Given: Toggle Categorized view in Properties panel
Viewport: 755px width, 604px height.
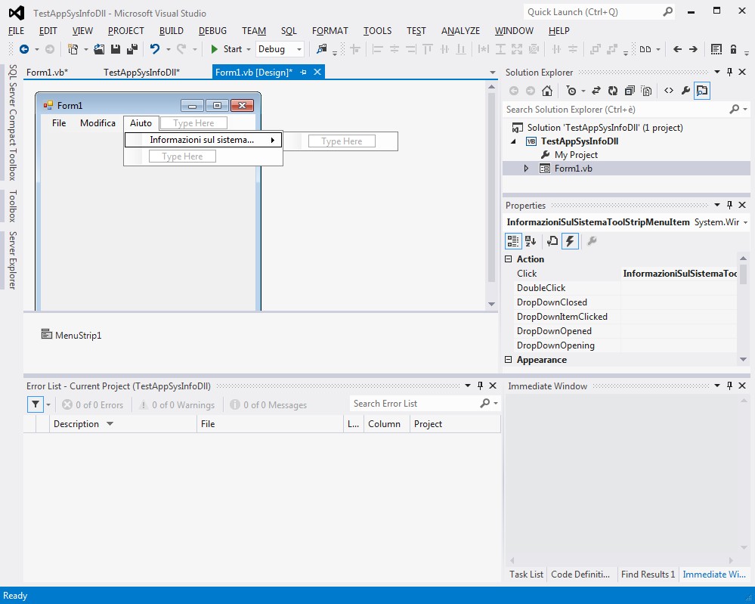Looking at the screenshot, I should click(513, 241).
